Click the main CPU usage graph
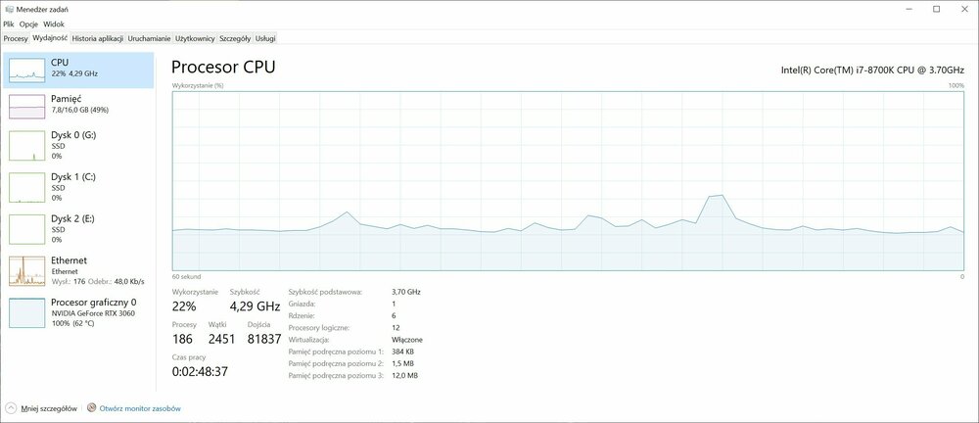This screenshot has width=979, height=423. tap(568, 181)
